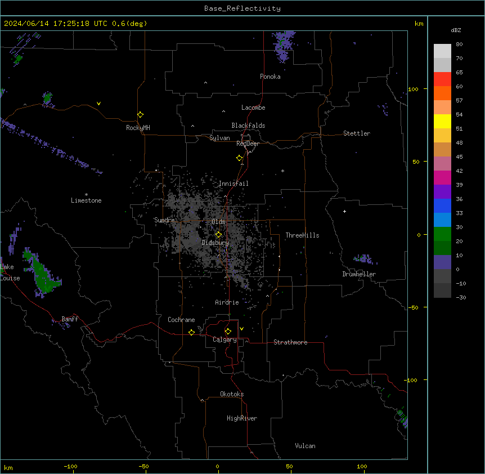Click the RockyMH label
The height and width of the screenshot is (474, 485).
[x=138, y=128]
